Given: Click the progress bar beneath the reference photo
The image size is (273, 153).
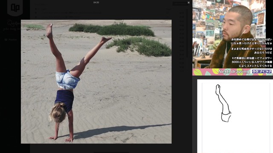Looking at the screenshot, I should (x=111, y=152).
